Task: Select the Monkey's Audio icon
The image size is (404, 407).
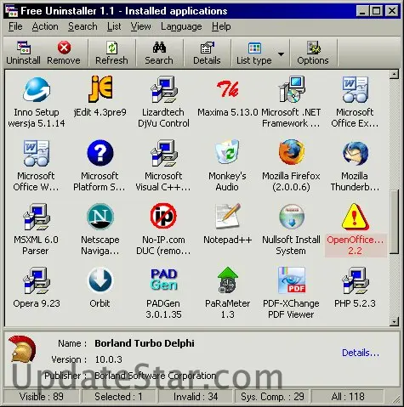Action: click(228, 152)
